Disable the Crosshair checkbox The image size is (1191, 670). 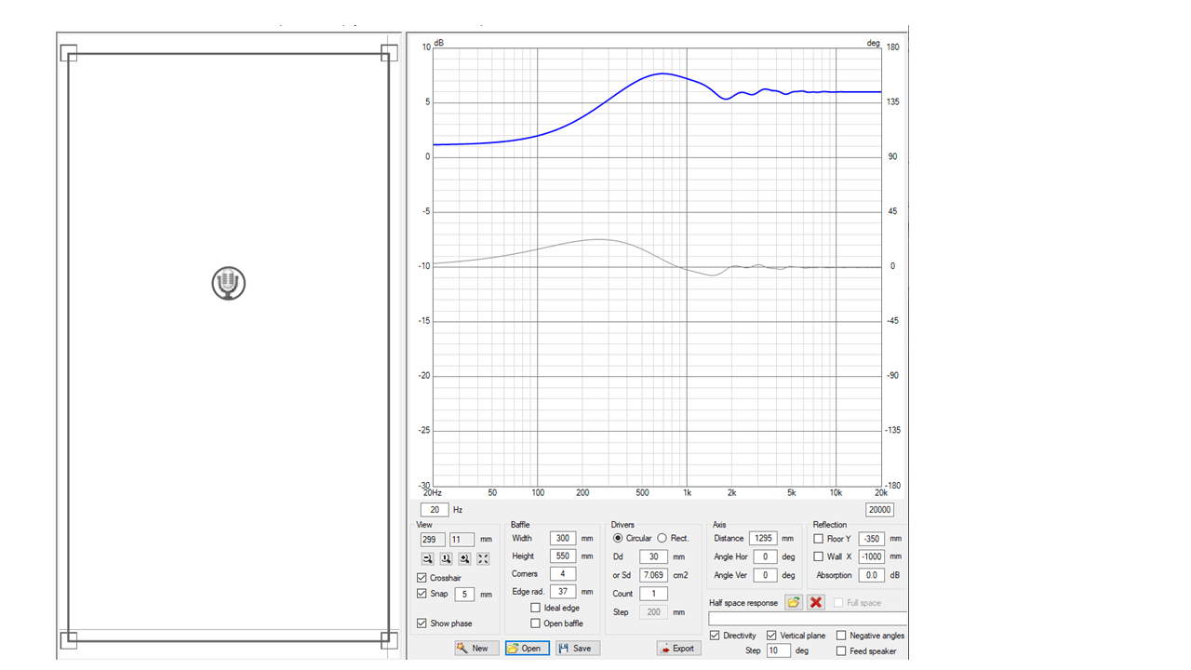422,578
